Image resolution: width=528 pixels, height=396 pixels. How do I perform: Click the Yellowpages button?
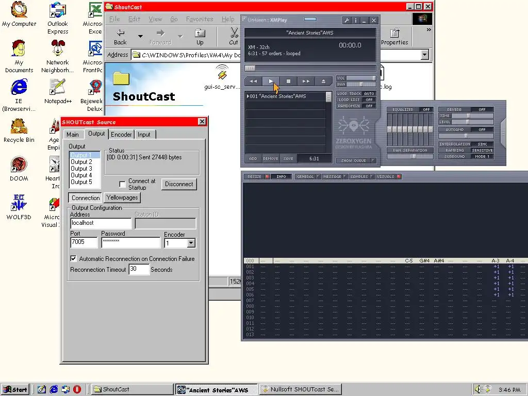[122, 197]
